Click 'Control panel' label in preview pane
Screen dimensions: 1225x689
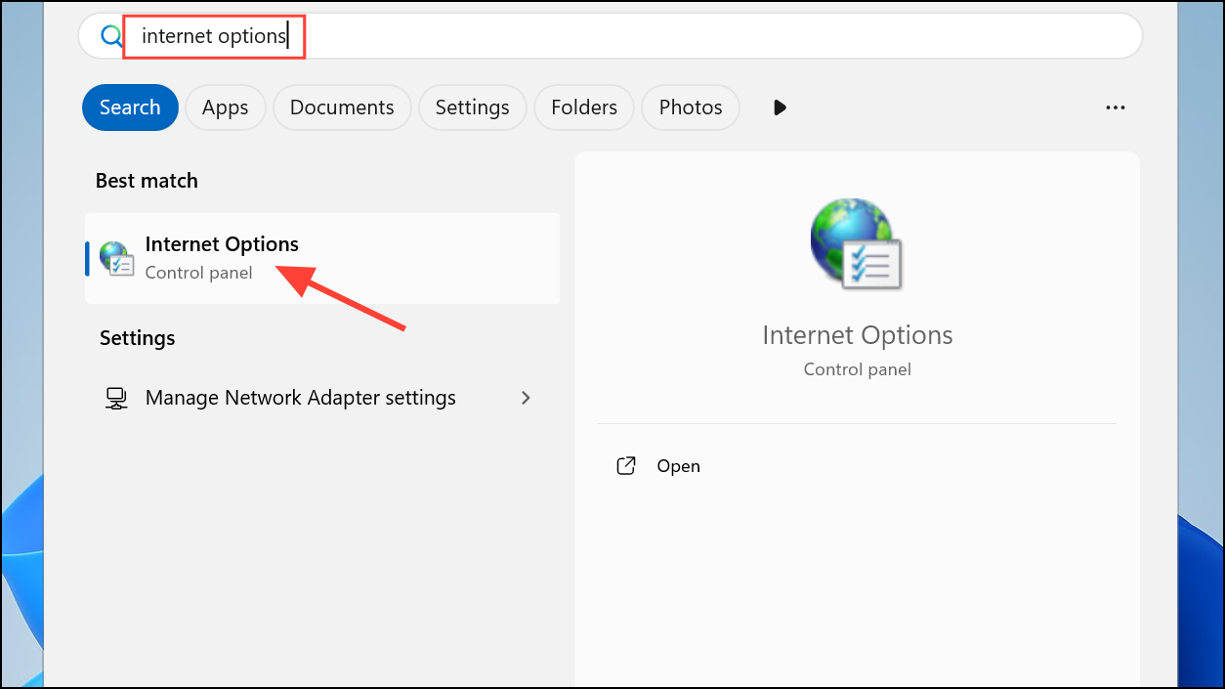pos(857,369)
